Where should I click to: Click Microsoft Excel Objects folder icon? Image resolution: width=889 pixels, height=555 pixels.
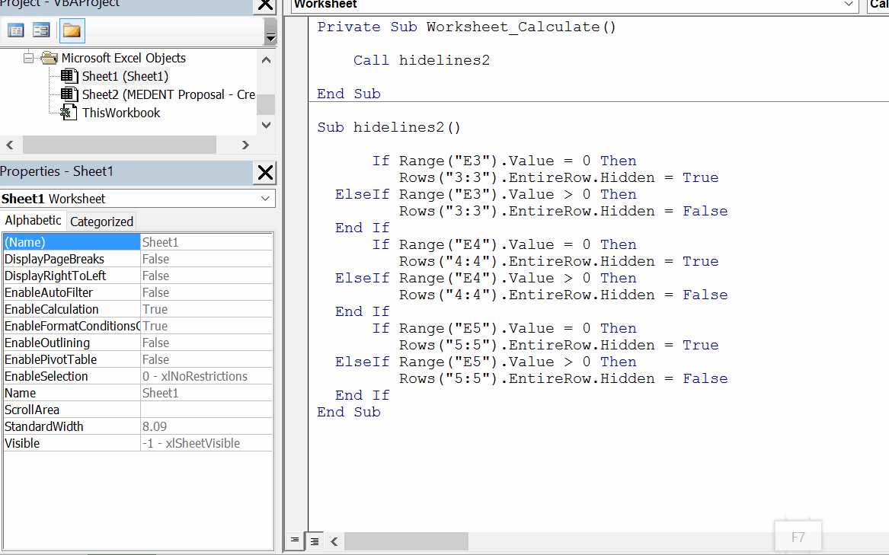50,58
